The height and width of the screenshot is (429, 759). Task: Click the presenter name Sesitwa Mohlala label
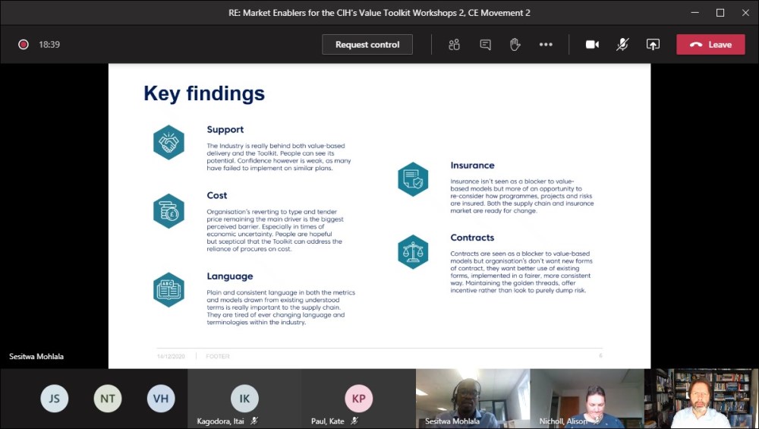coord(36,356)
